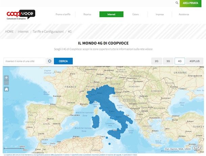The width and height of the screenshot is (206, 156).
Task: Zoom out the map with minus
Action: [6, 83]
